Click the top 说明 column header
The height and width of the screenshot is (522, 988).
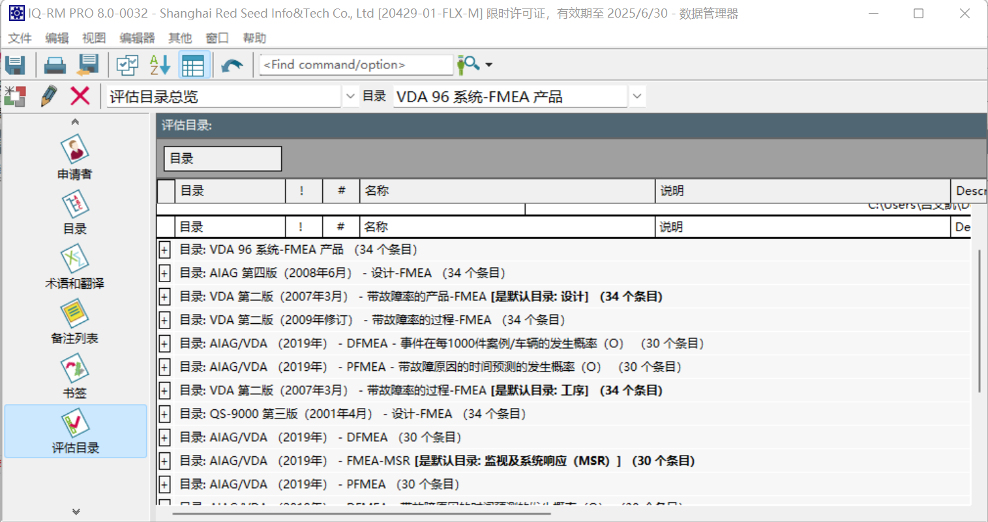pyautogui.click(x=802, y=191)
